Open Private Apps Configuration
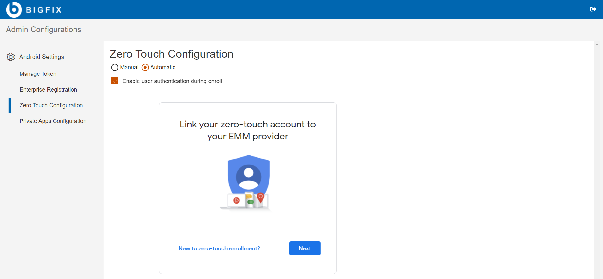The height and width of the screenshot is (279, 603). point(53,121)
